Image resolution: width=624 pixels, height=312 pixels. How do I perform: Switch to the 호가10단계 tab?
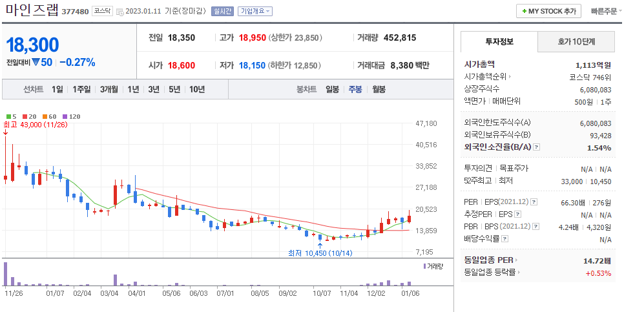[x=576, y=41]
